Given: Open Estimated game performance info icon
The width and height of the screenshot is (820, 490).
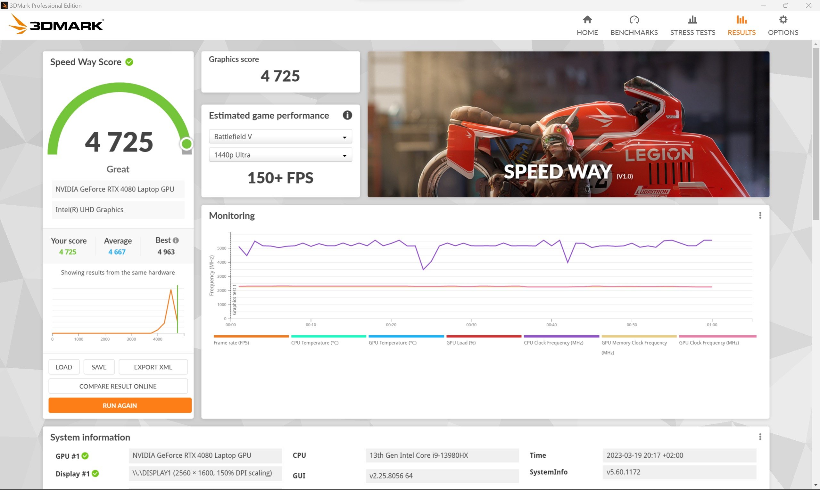Looking at the screenshot, I should [x=347, y=115].
